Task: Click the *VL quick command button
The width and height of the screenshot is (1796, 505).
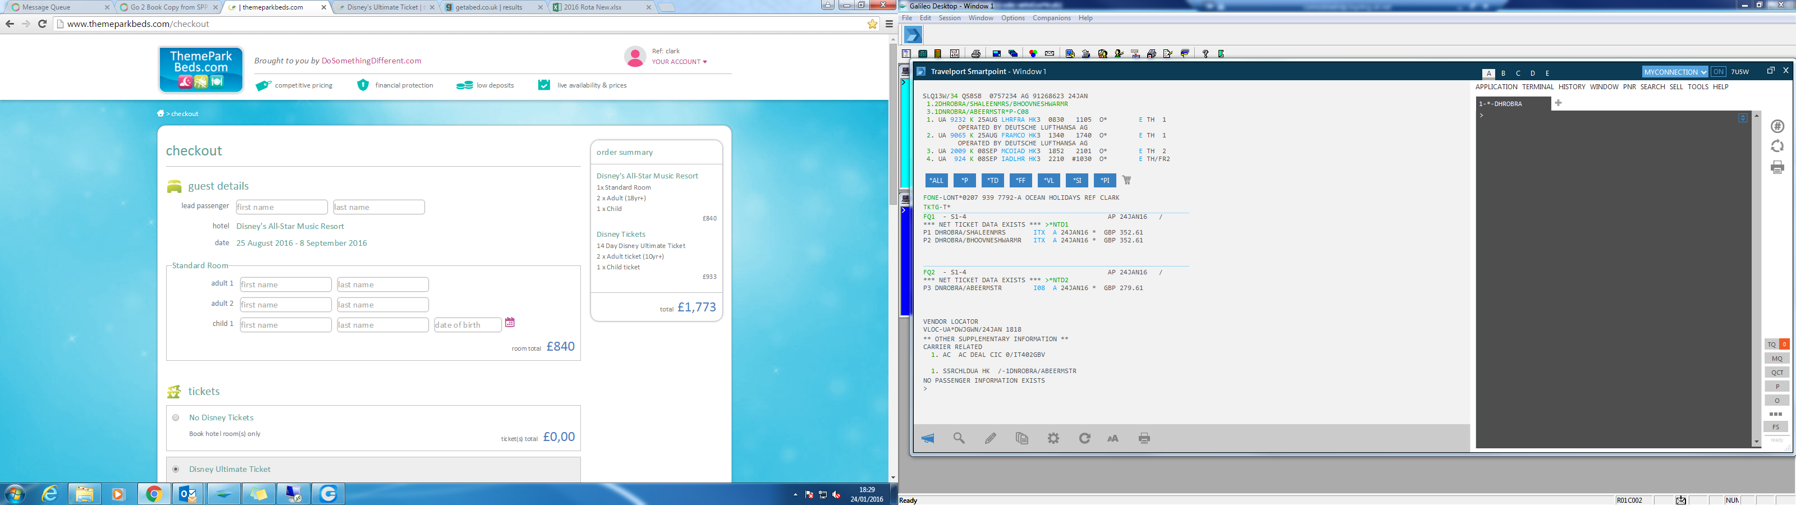Action: (1048, 181)
